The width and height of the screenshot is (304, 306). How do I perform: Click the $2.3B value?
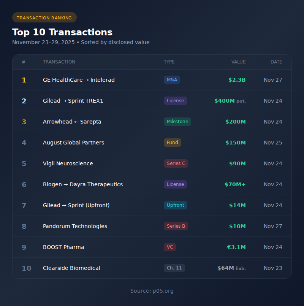click(x=237, y=80)
